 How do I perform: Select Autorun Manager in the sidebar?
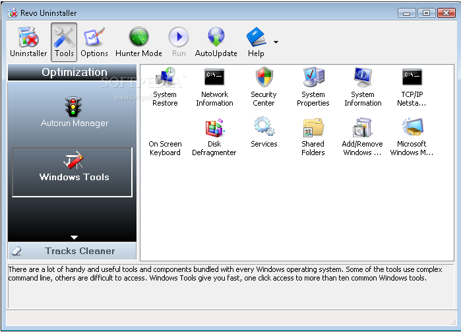pyautogui.click(x=74, y=112)
